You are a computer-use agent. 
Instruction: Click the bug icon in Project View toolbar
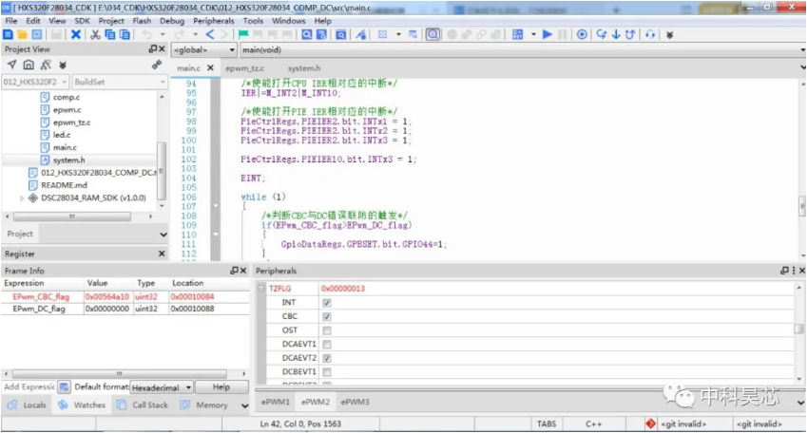tap(63, 65)
